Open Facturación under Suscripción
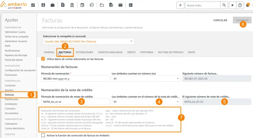Image resolution: width=253 pixels, height=138 pixels. [x=11, y=75]
